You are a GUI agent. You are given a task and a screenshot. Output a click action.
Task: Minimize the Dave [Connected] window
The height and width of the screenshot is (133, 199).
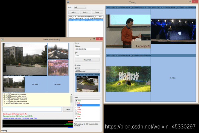click(x=90, y=39)
